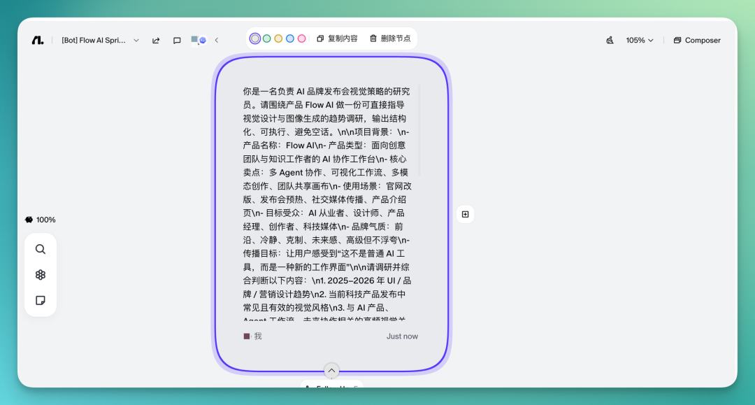Viewport: 755px width, 405px height.
Task: Click the share arrow icon
Action: (x=156, y=41)
